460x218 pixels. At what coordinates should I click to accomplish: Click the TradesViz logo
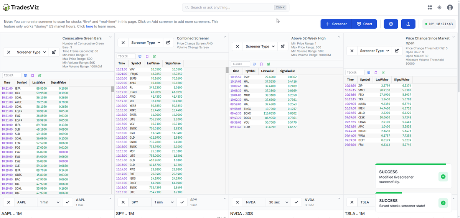point(21,8)
